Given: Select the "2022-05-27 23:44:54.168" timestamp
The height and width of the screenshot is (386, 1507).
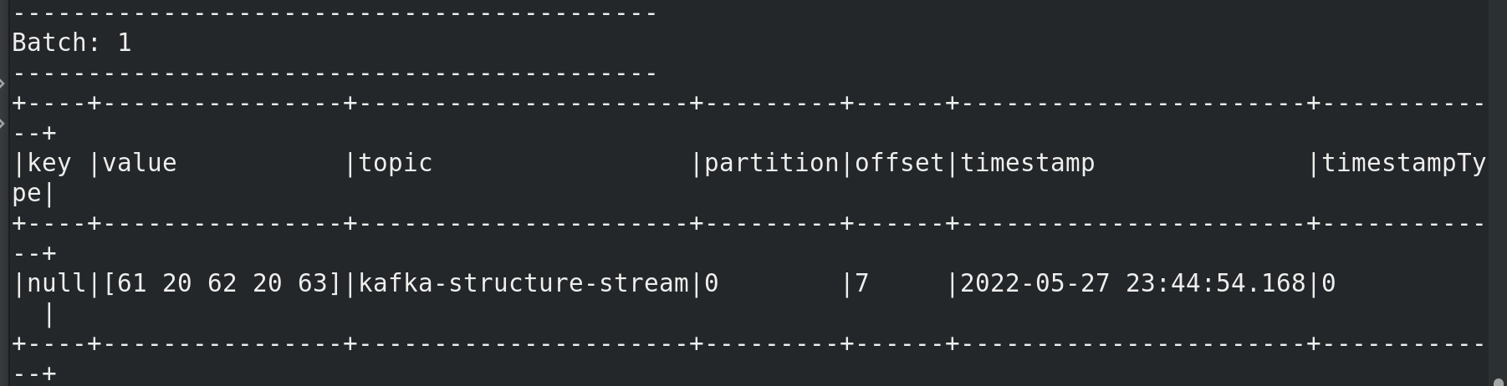Looking at the screenshot, I should pos(1133,283).
